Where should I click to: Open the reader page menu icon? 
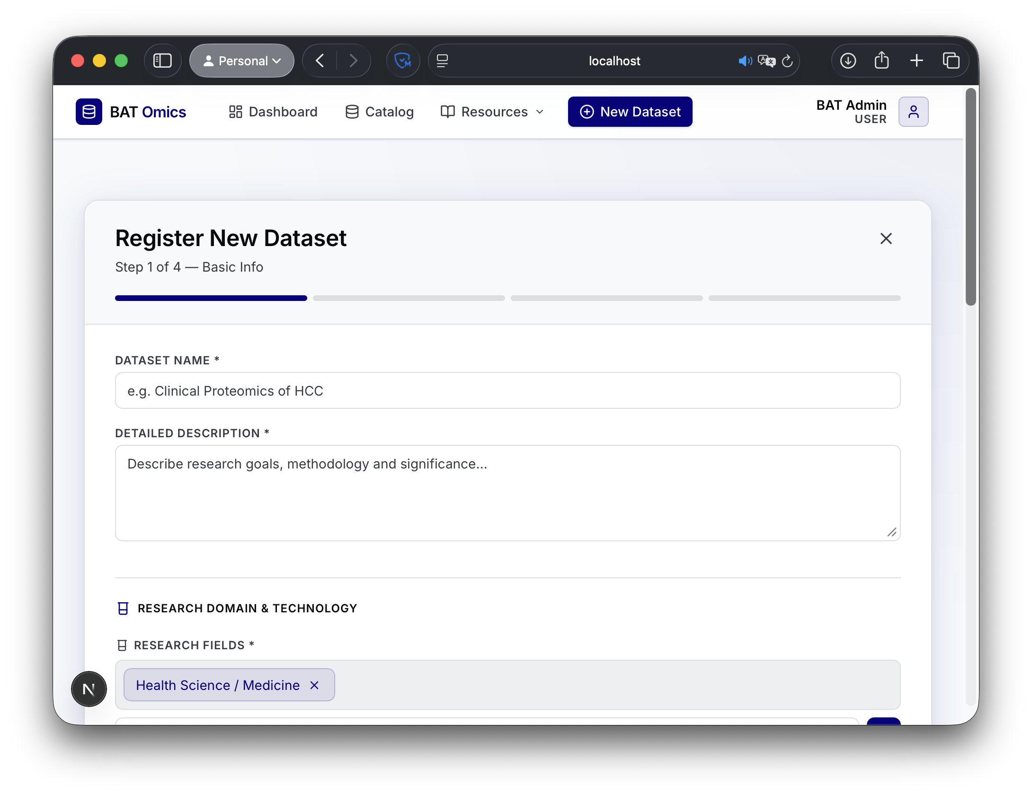click(x=442, y=61)
